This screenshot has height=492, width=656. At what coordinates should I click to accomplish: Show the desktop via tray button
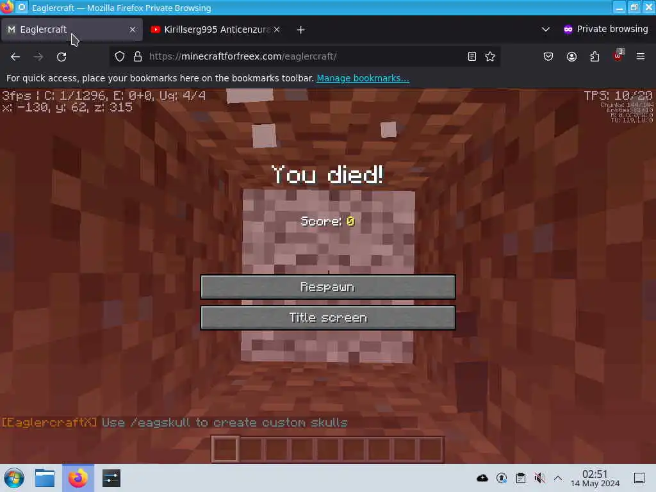[x=639, y=478]
